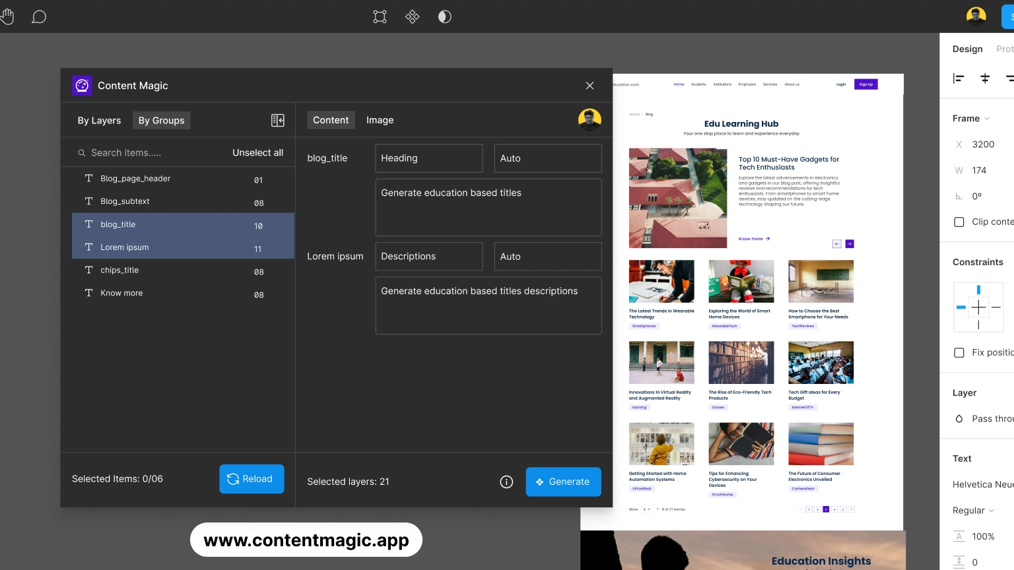Image resolution: width=1014 pixels, height=570 pixels.
Task: Click Know more link in blog page
Action: (x=754, y=239)
